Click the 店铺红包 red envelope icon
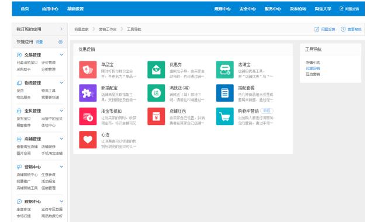 point(156,116)
